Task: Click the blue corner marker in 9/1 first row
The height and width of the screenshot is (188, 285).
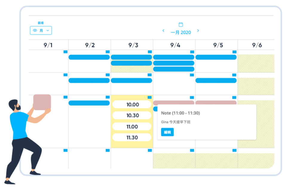Action: (x=65, y=52)
